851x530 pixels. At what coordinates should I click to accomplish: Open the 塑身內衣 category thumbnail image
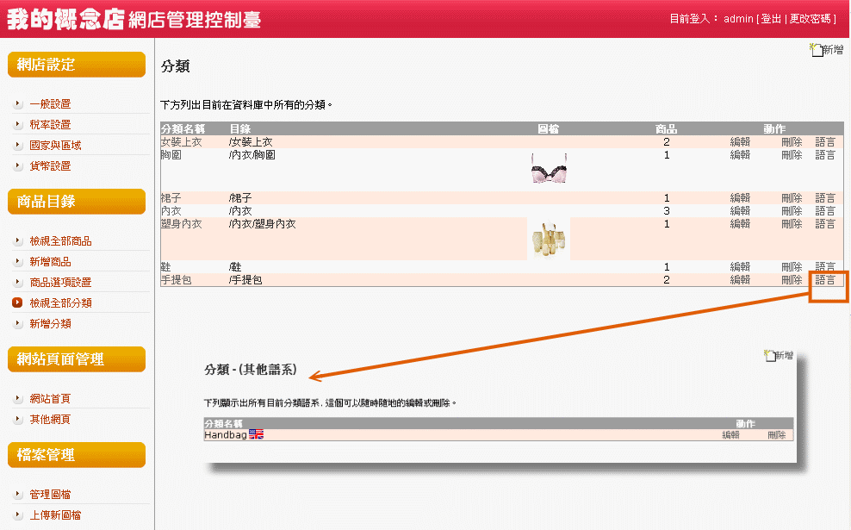(549, 240)
